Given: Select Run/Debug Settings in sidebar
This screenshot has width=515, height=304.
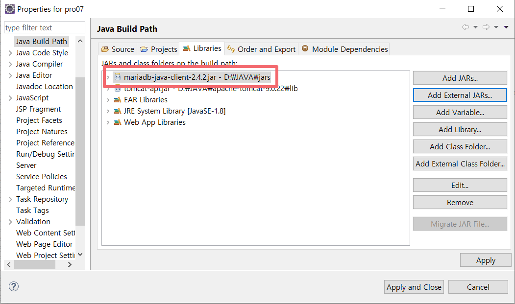Looking at the screenshot, I should [45, 154].
